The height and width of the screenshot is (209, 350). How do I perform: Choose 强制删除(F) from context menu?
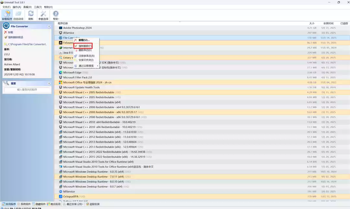85,46
